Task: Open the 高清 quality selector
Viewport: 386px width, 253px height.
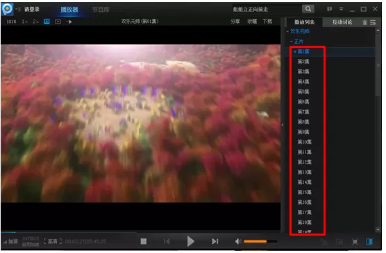Action: [53, 241]
